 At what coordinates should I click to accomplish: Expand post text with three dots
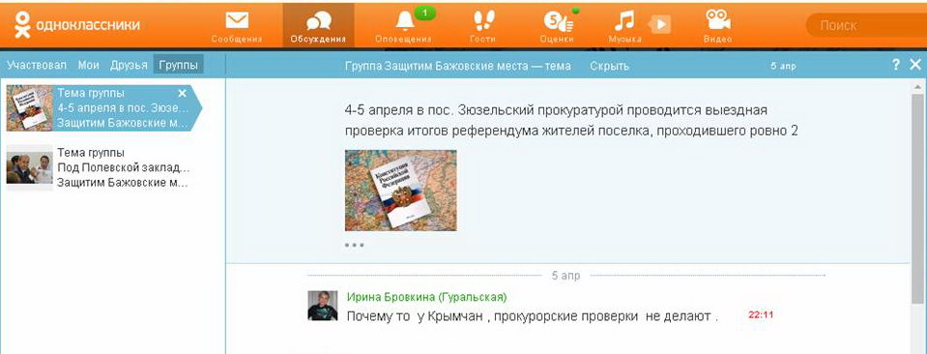pos(354,245)
